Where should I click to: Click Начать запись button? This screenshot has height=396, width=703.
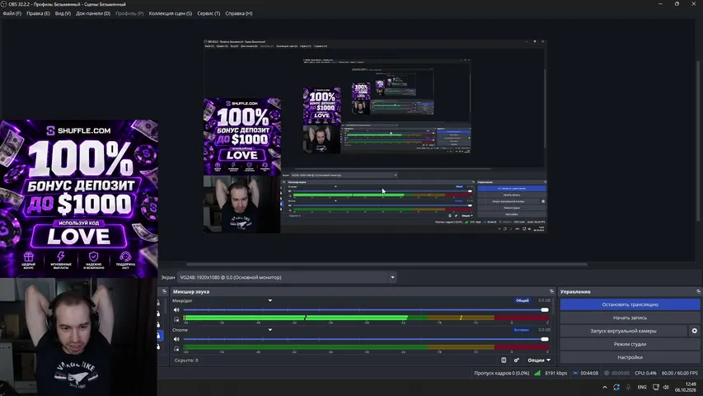[x=630, y=318]
